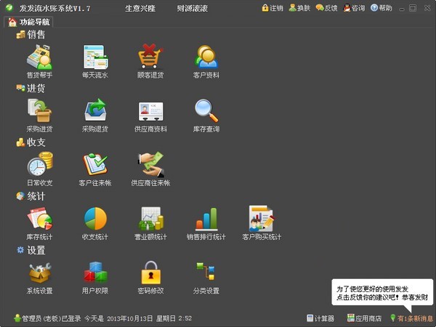Open 客户往来帐 customer accounts

[95, 165]
